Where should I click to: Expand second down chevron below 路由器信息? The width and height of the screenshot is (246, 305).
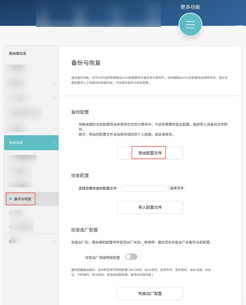tap(55, 98)
